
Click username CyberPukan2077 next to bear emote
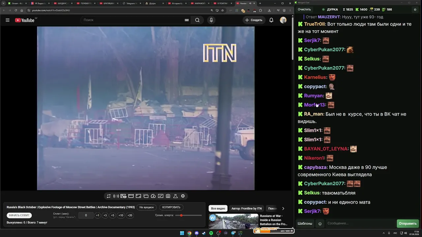pyautogui.click(x=324, y=50)
